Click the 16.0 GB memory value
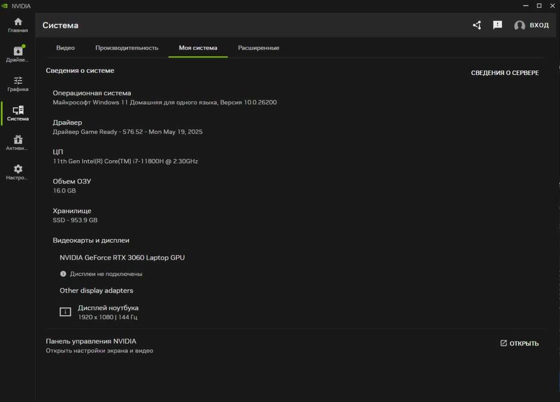 point(64,191)
